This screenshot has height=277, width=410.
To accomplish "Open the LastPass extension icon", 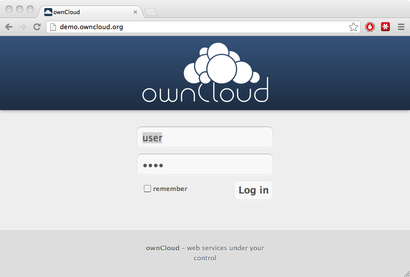I will pos(385,27).
